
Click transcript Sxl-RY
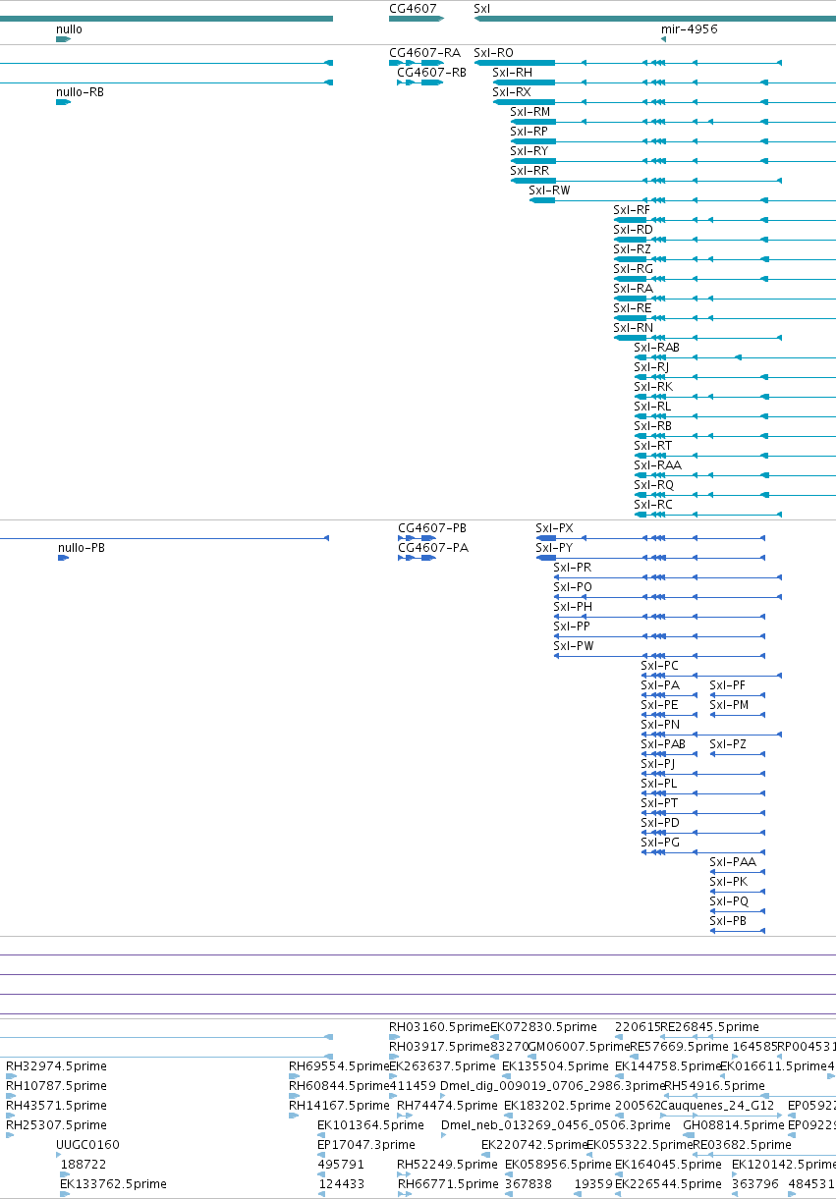coord(529,151)
